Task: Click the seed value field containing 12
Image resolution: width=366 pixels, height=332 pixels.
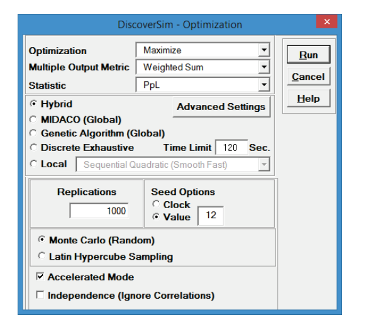Action: 211,216
